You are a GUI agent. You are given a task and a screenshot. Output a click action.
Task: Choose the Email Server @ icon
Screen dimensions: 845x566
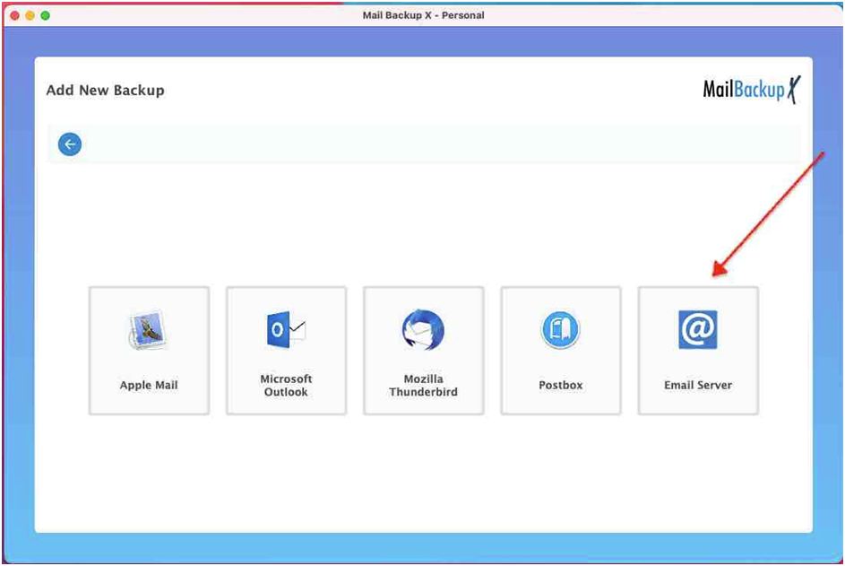pos(698,329)
